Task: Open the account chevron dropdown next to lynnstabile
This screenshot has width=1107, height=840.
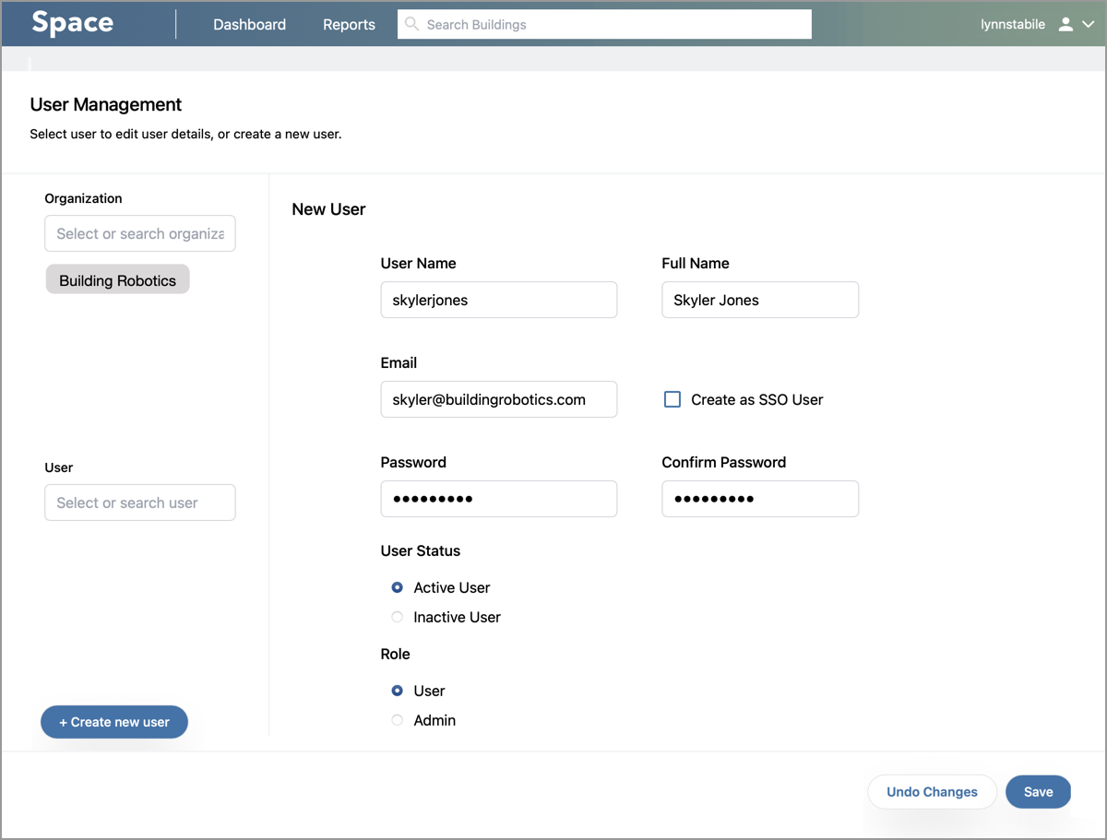Action: [1087, 24]
